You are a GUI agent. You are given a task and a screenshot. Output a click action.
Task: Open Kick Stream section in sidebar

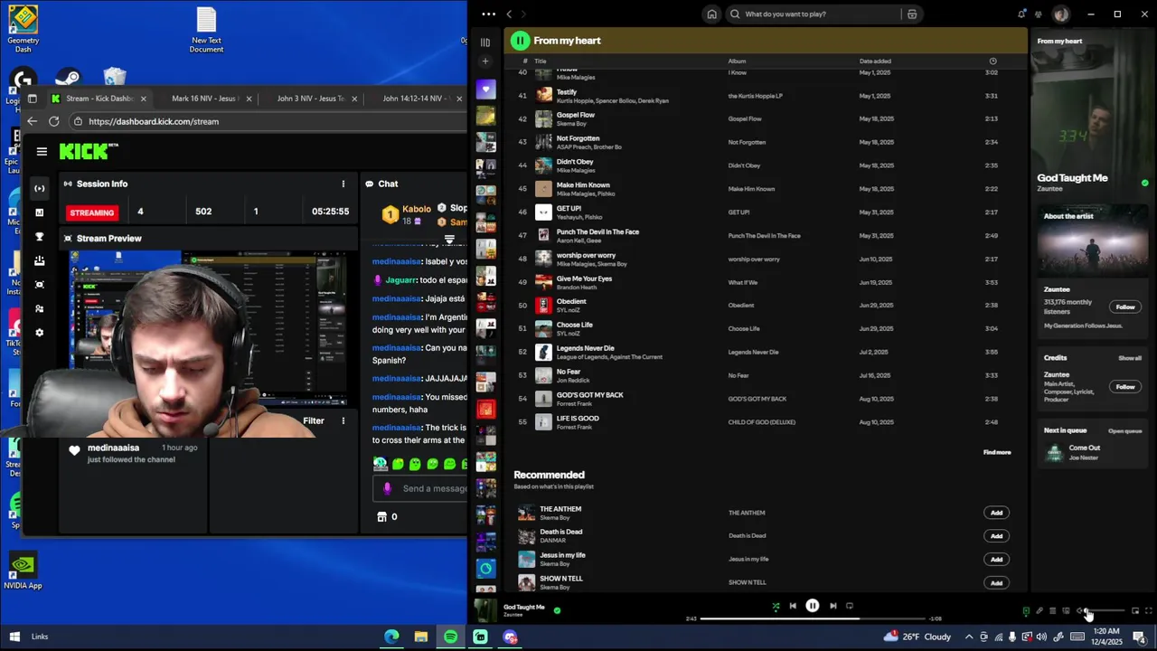[x=39, y=188]
